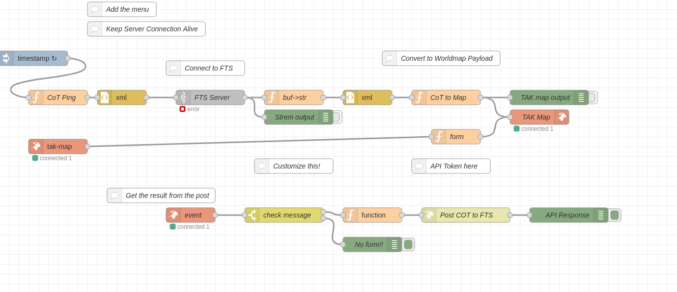Image resolution: width=677 pixels, height=292 pixels.
Task: Open the FTS Server node
Action: [211, 97]
